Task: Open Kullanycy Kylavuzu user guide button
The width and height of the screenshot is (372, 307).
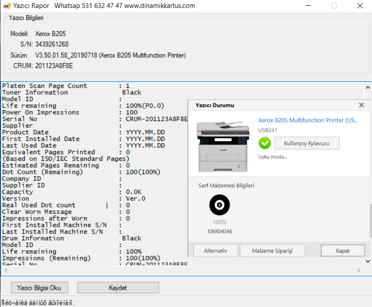Action: click(307, 143)
